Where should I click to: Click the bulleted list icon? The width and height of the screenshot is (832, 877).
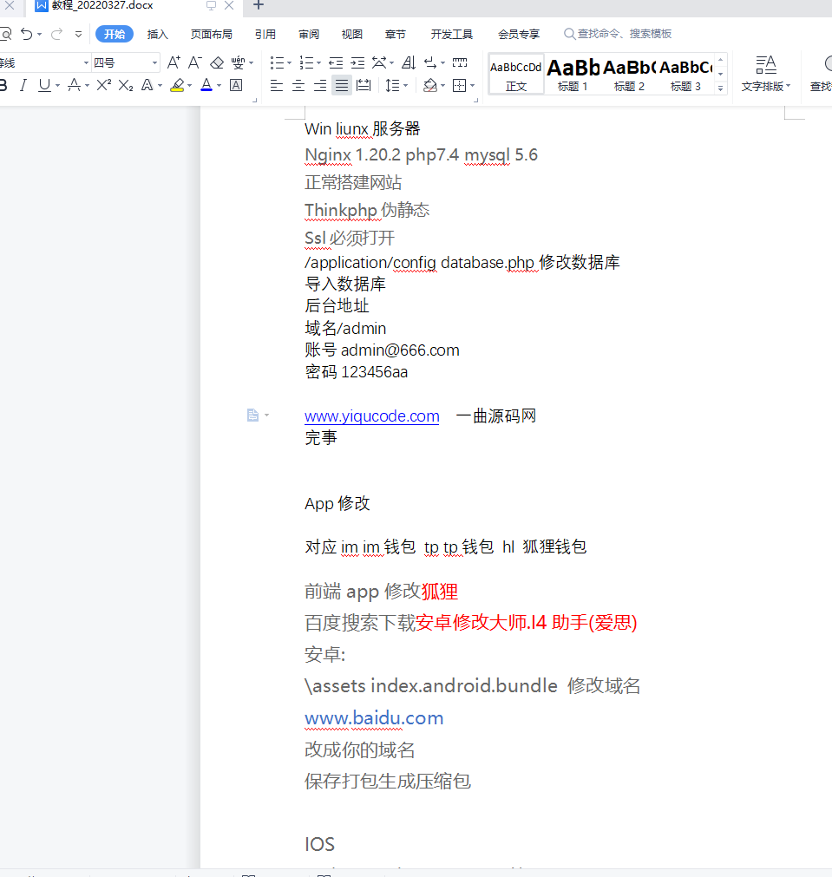[277, 62]
